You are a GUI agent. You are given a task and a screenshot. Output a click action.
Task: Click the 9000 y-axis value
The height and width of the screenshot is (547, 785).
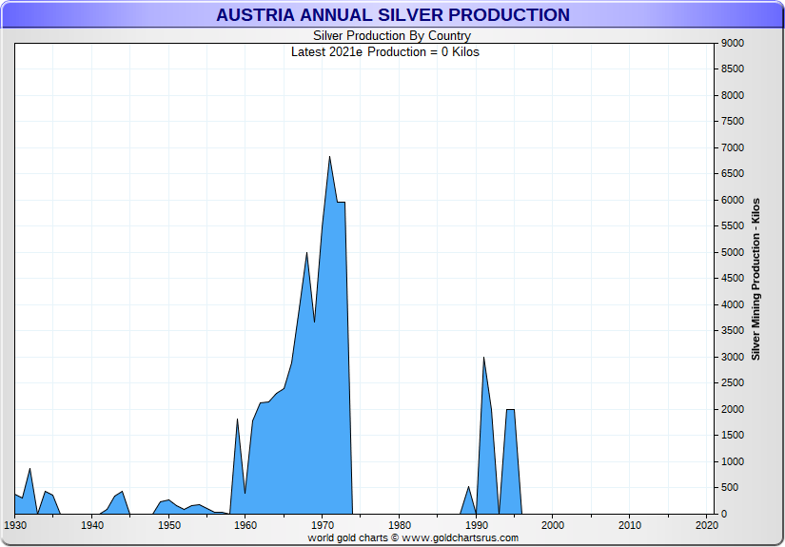tap(733, 44)
